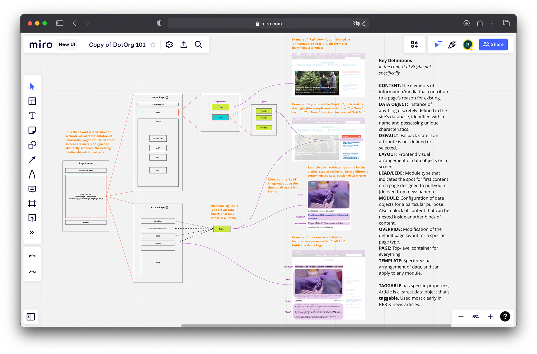The height and width of the screenshot is (354, 537).
Task: Zoom out with the minus button
Action: point(461,317)
